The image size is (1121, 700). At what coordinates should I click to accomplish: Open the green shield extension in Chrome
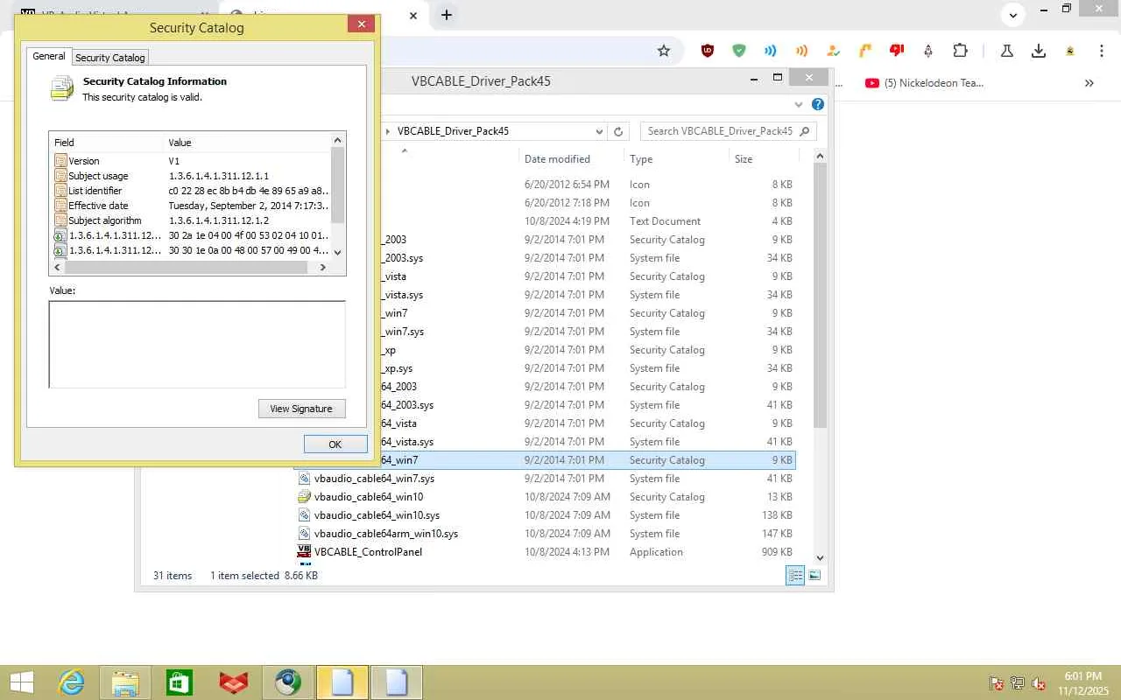click(739, 51)
